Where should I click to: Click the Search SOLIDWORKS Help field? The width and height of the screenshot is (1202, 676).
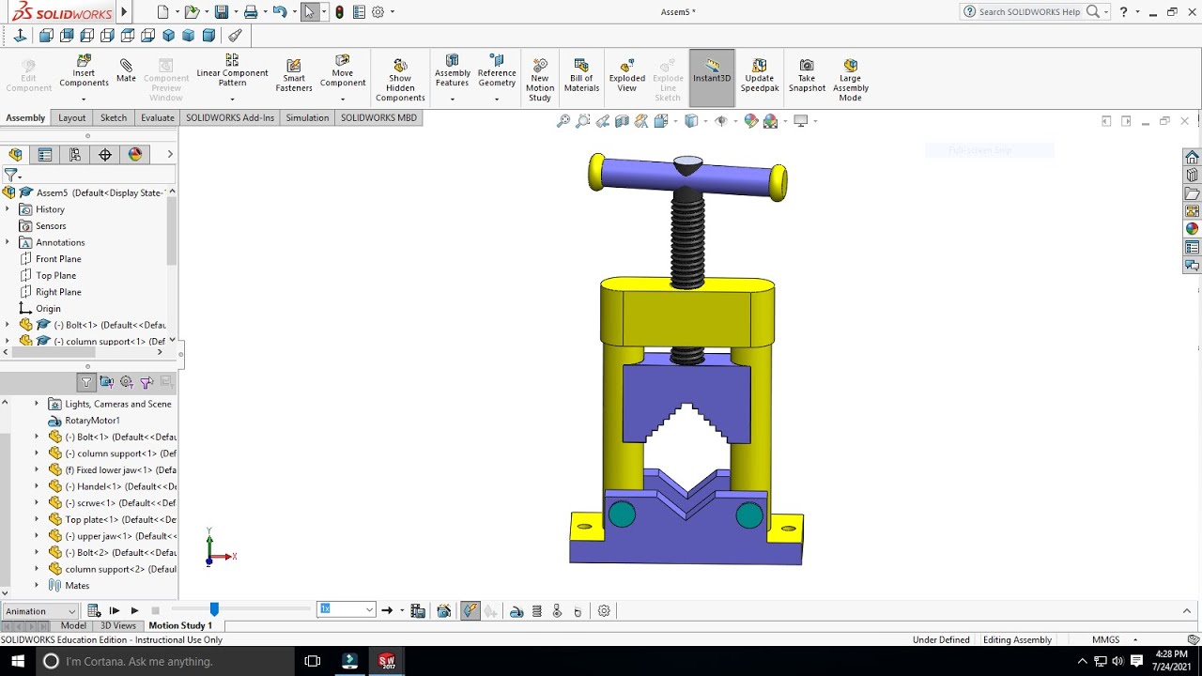click(1029, 11)
